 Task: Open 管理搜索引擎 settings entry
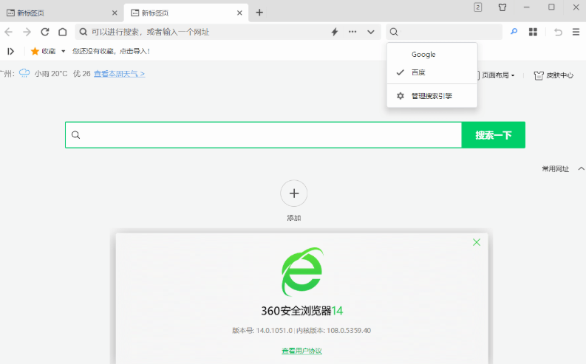[x=432, y=96]
